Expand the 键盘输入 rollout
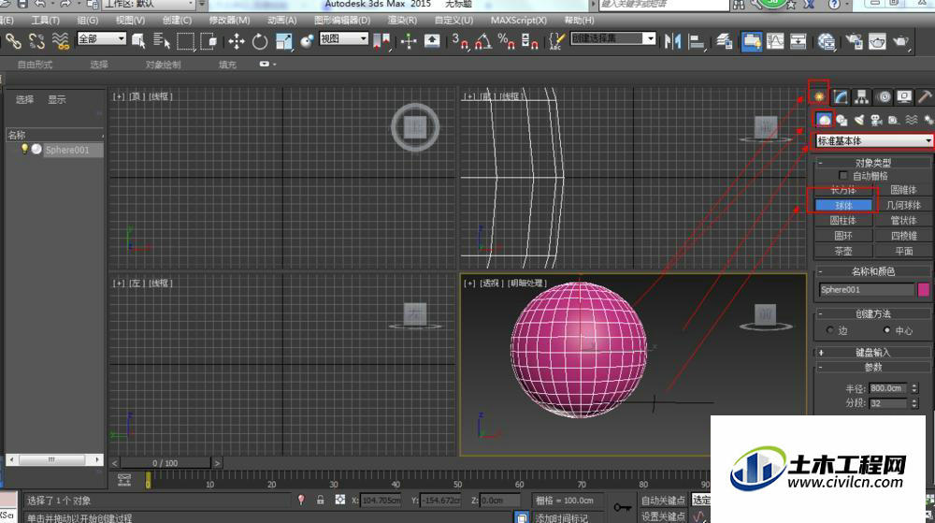Screen dimensions: 935x523 tap(873, 353)
